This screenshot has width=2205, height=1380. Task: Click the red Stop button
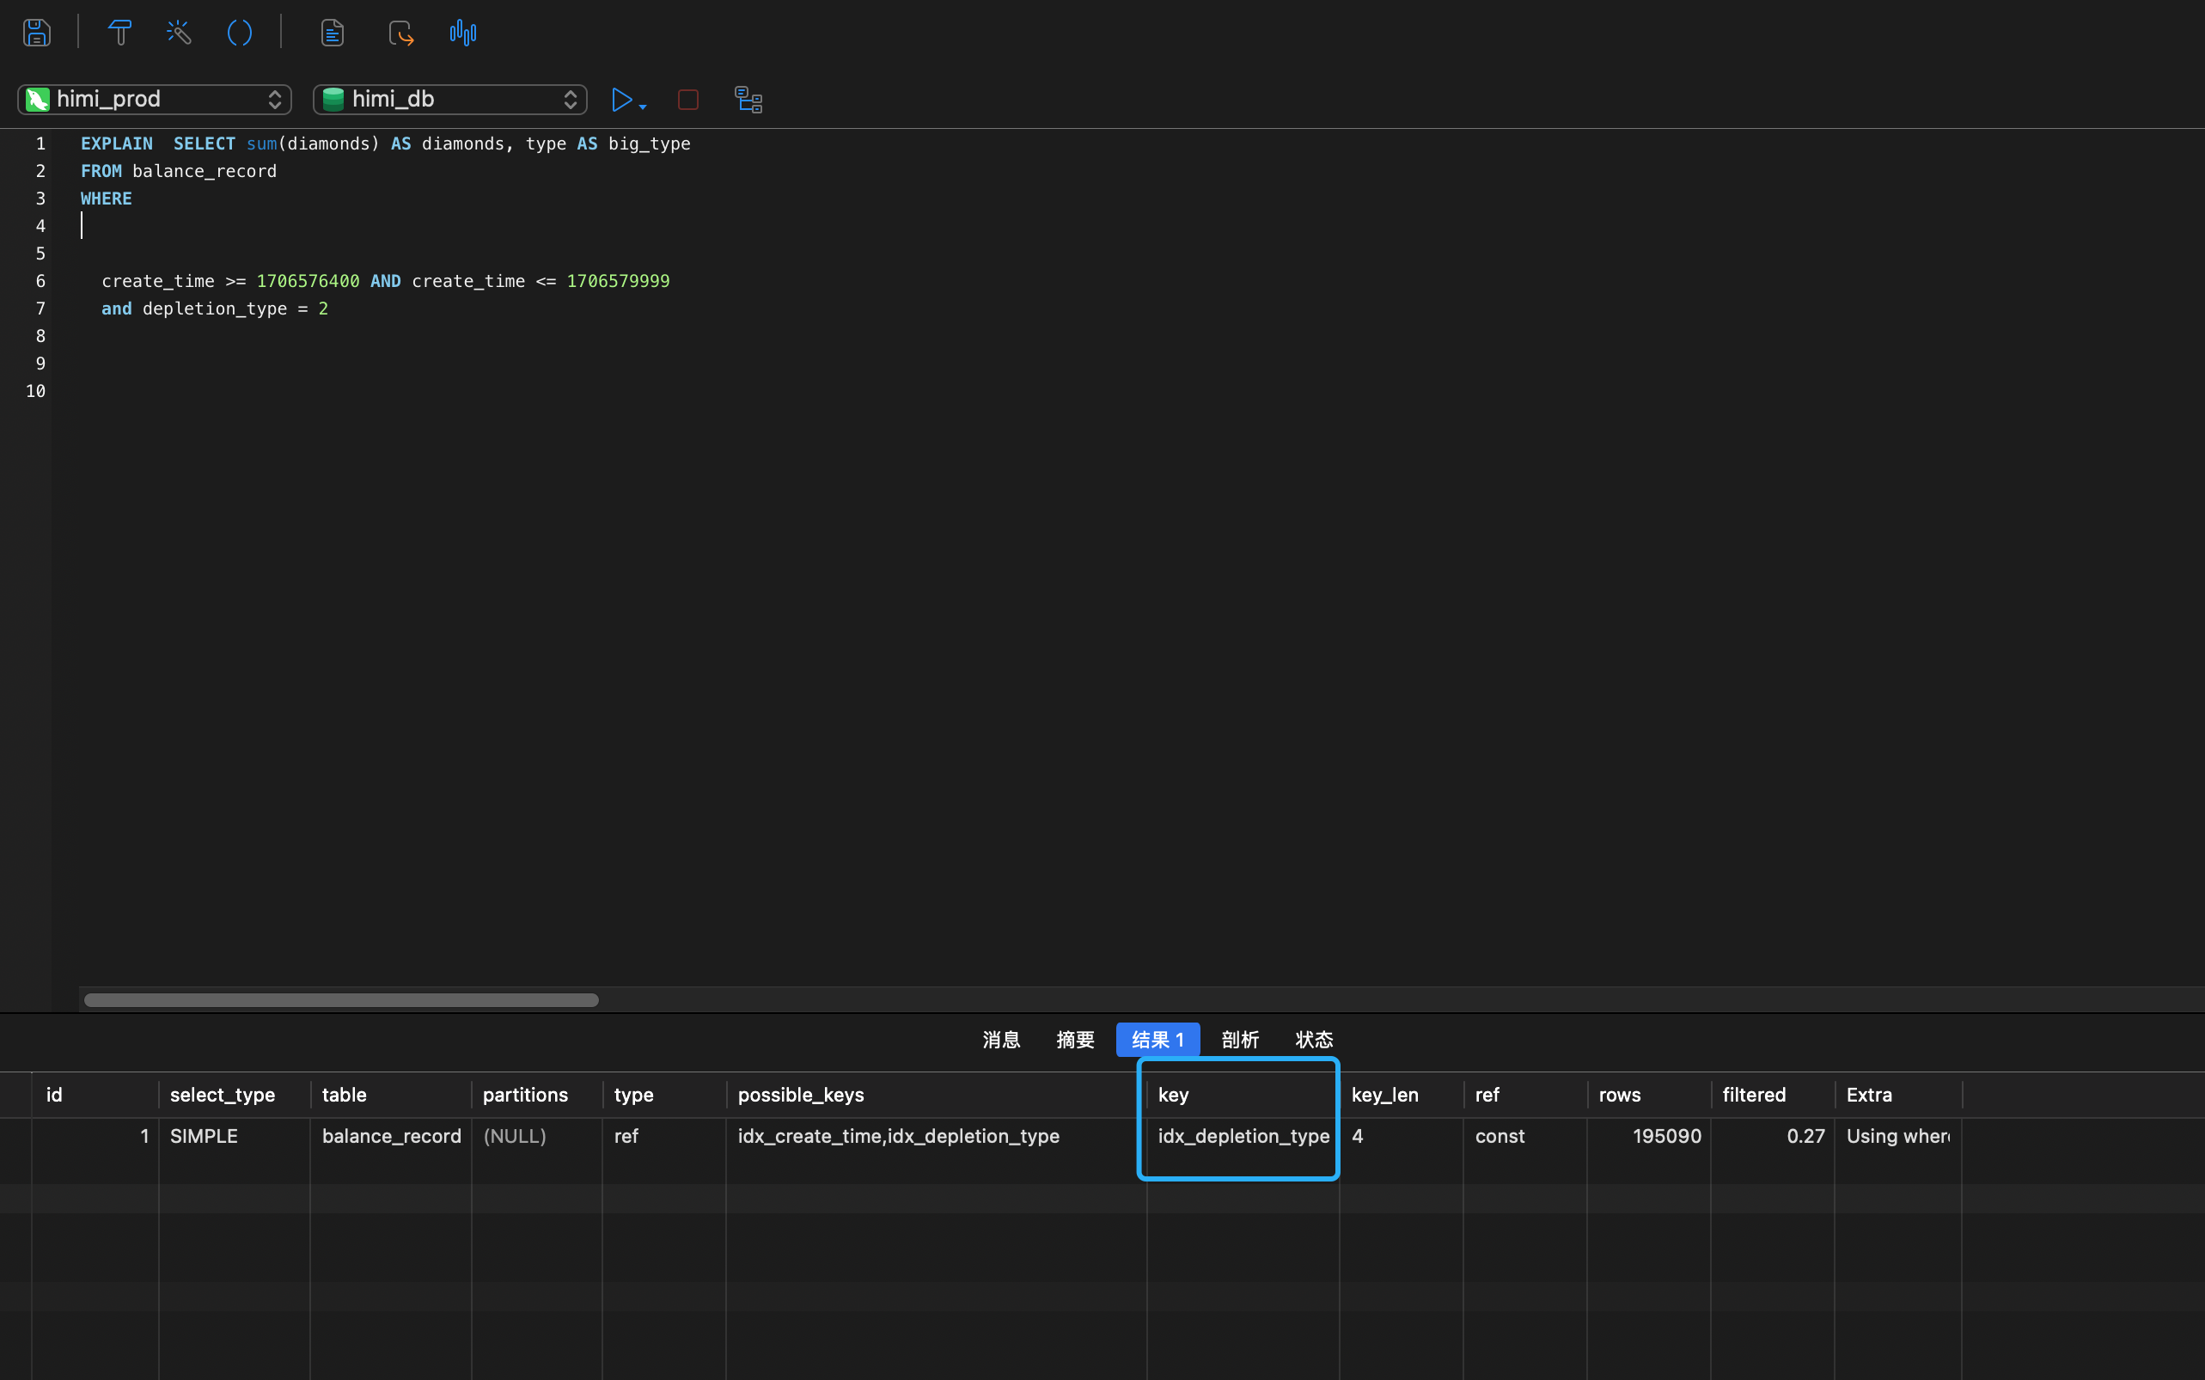(x=688, y=100)
